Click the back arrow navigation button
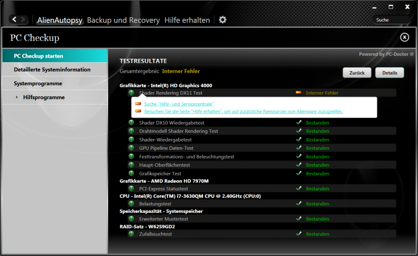The width and height of the screenshot is (418, 256). point(15,20)
